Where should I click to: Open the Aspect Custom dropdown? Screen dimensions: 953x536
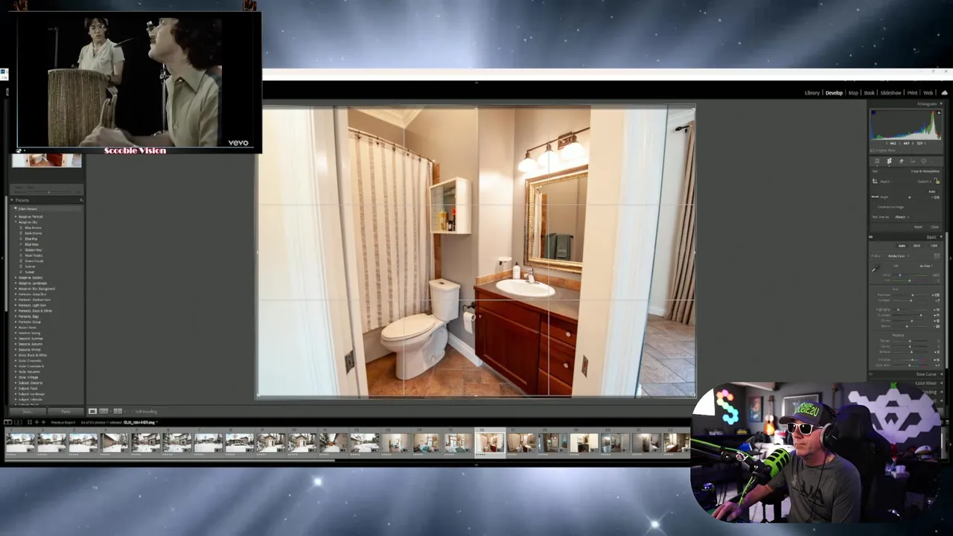click(924, 182)
